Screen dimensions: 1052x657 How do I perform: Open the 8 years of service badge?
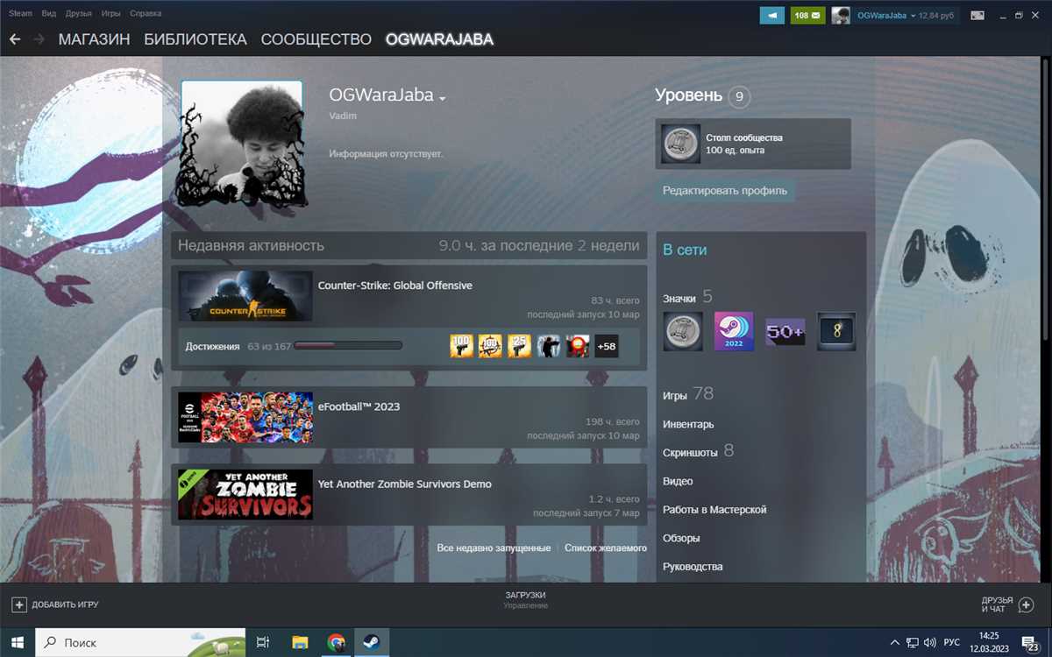[x=836, y=331]
